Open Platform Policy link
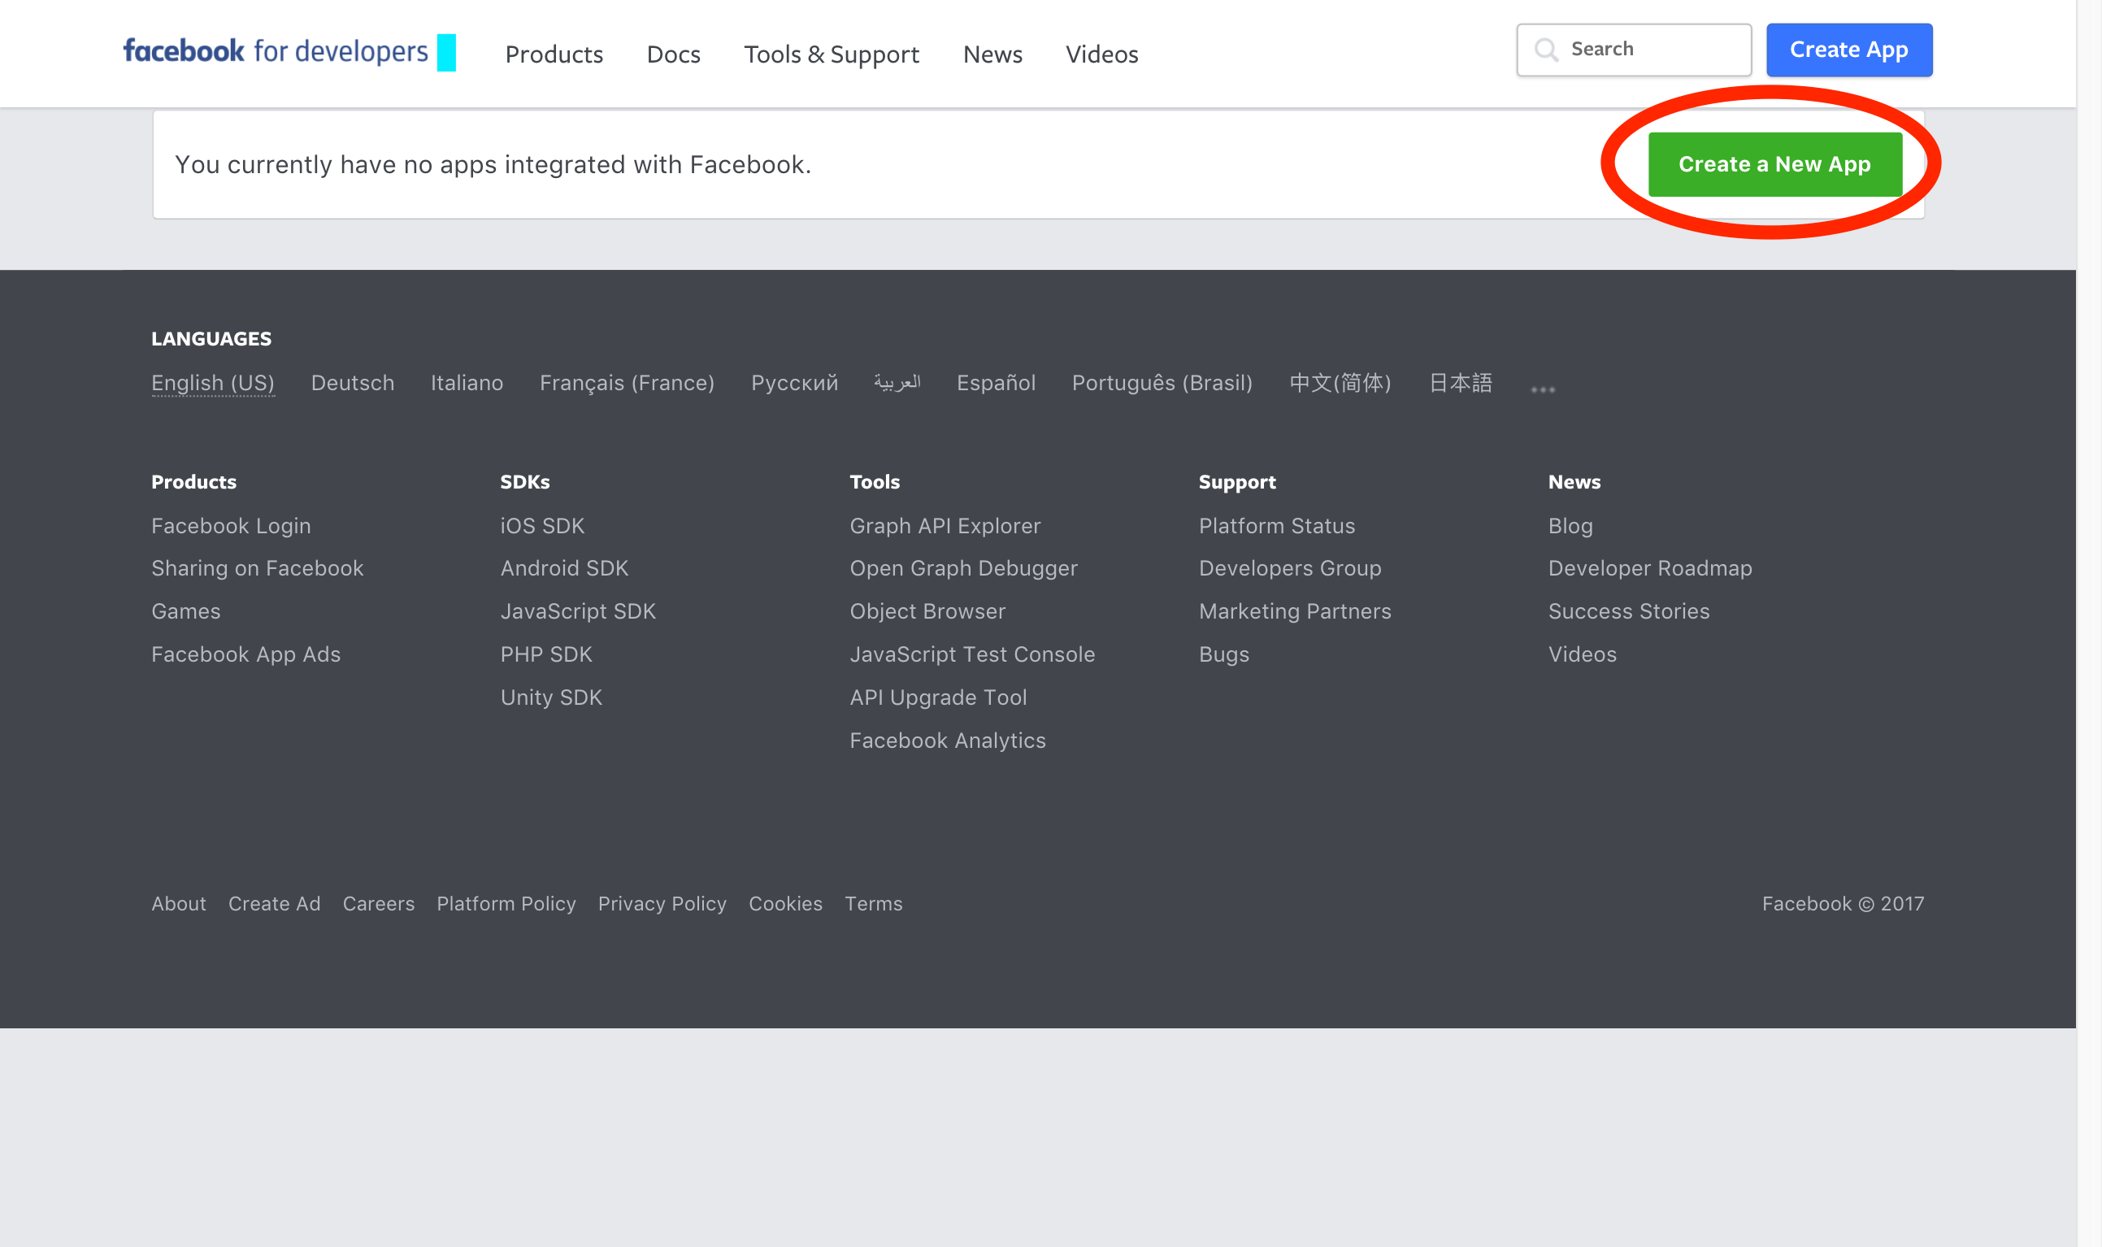 tap(506, 904)
